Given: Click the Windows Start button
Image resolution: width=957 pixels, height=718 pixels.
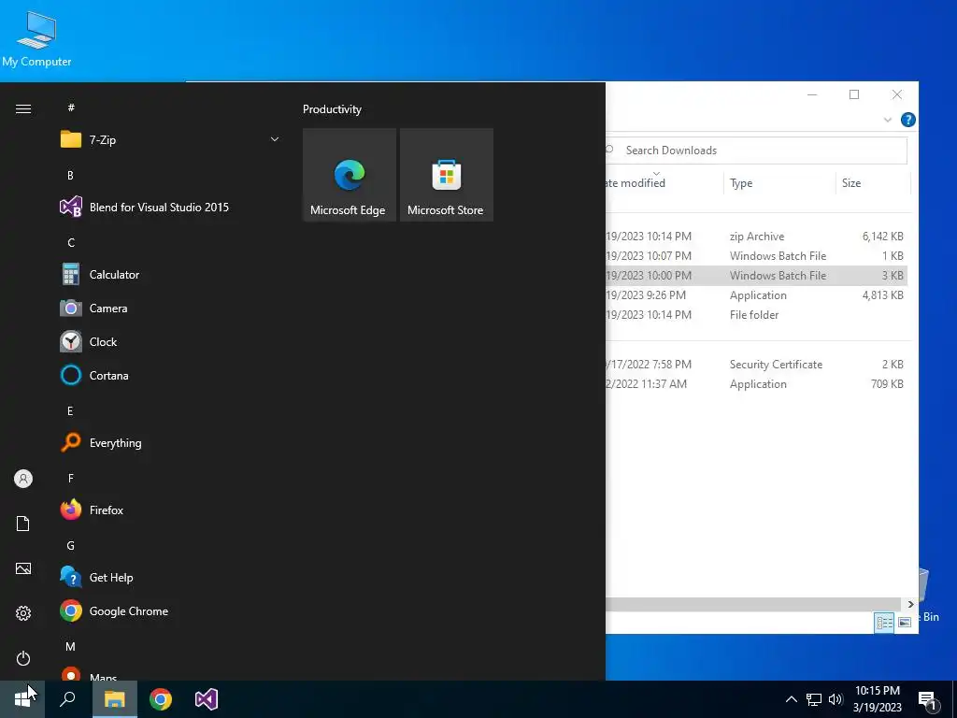Looking at the screenshot, I should pos(22,699).
